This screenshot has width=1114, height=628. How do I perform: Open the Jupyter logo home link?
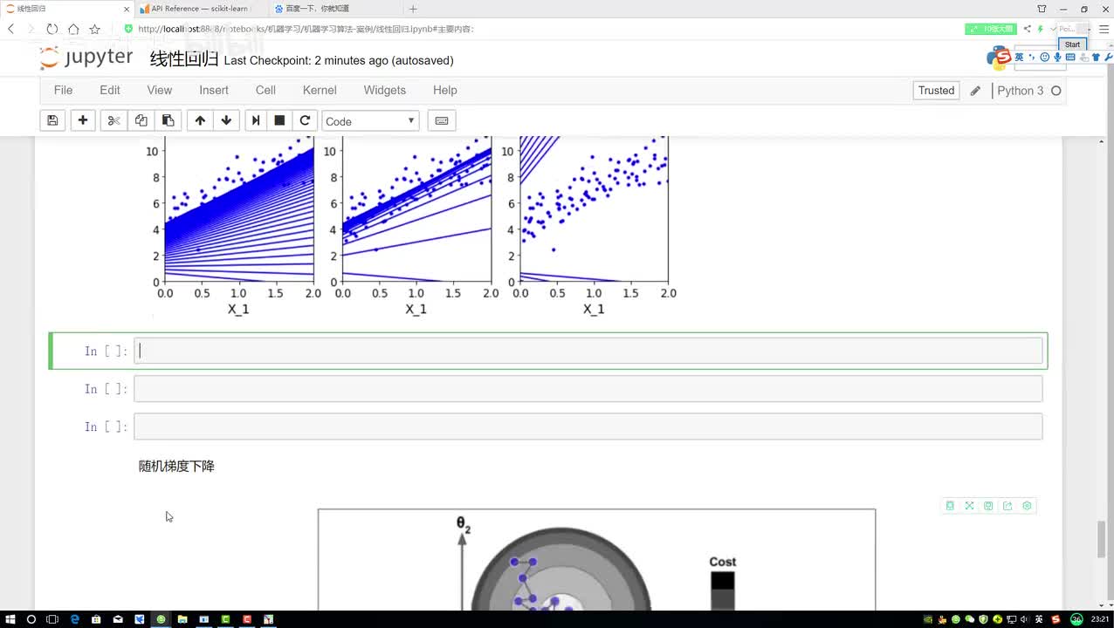coord(86,58)
